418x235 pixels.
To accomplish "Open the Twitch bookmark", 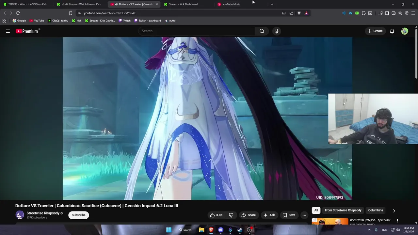I will tap(124, 21).
